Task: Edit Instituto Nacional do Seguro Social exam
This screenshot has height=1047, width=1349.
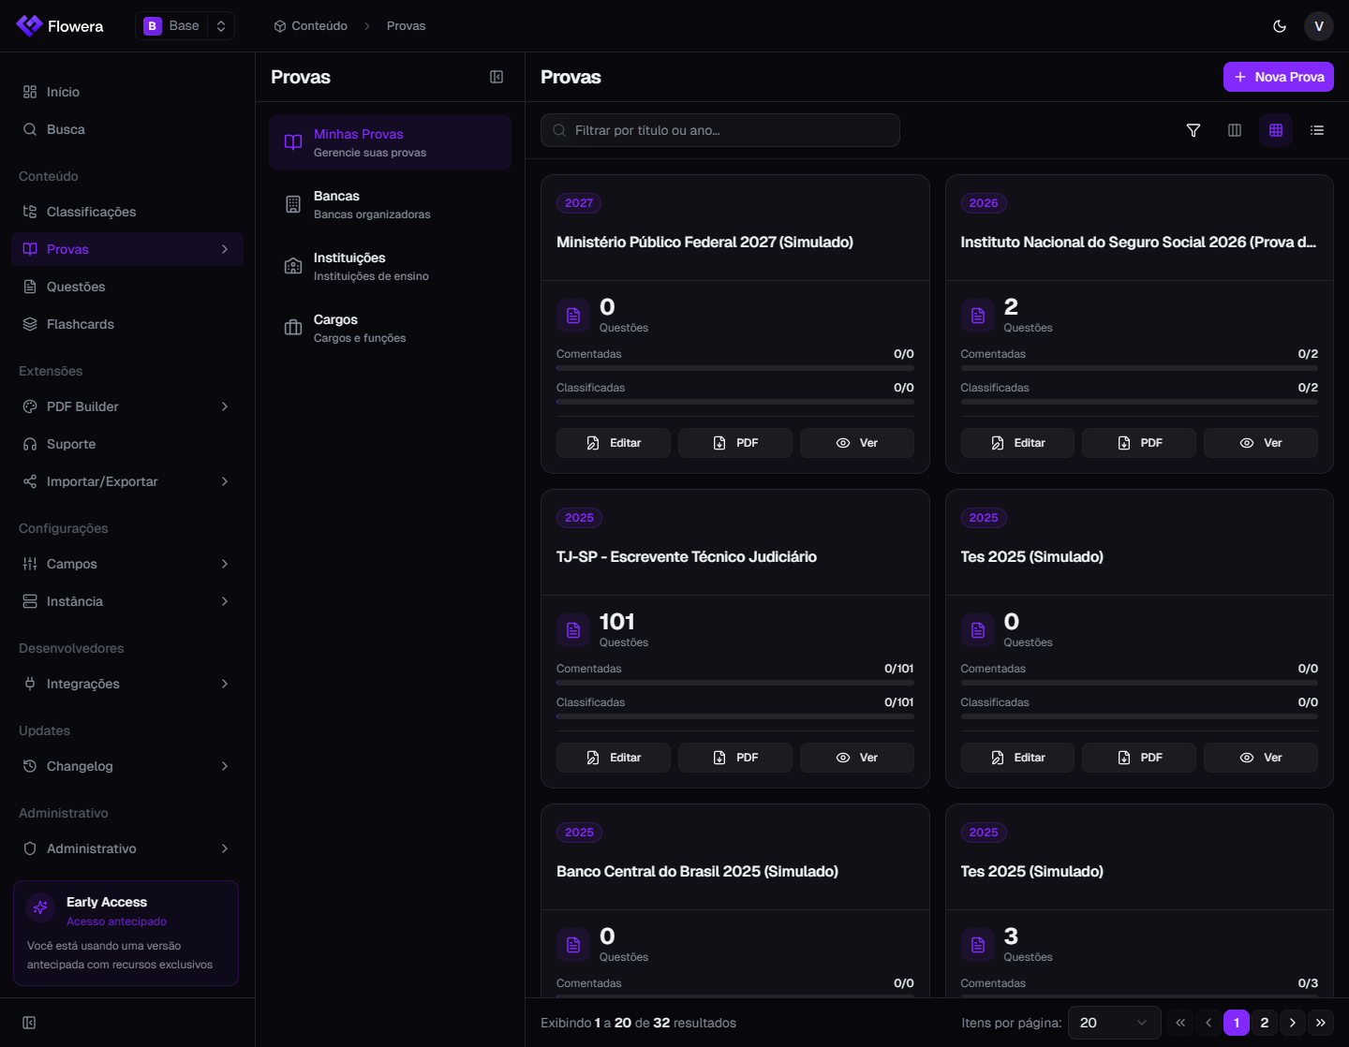Action: click(1017, 443)
